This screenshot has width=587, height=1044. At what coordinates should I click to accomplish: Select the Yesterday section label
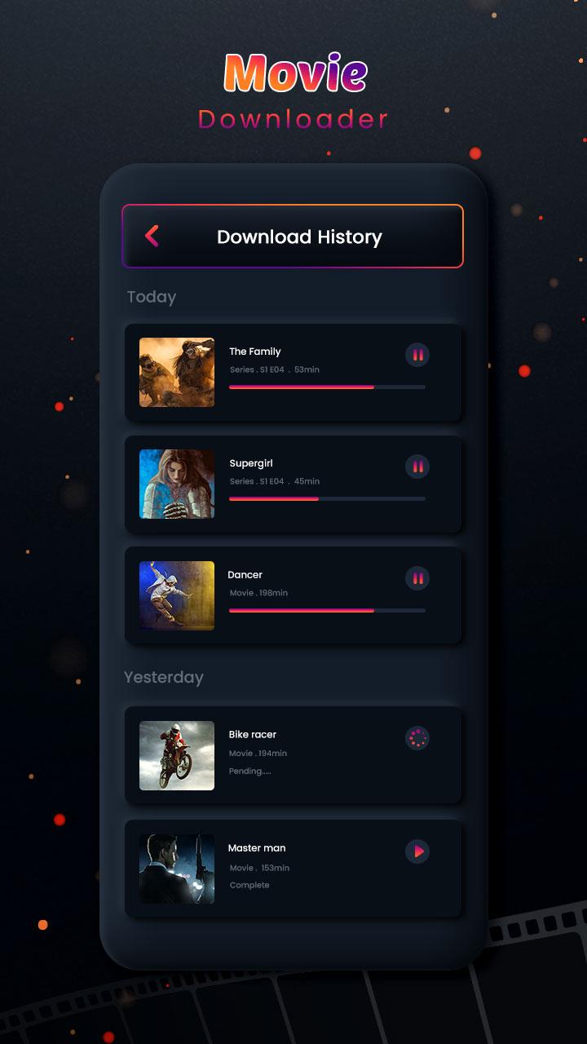coord(164,677)
